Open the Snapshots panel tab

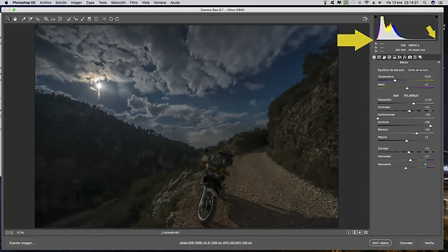pos(420,57)
